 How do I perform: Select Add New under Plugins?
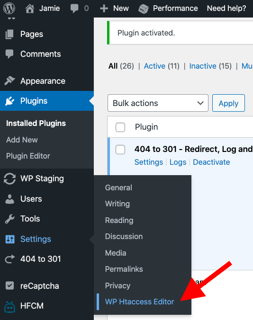pos(22,140)
